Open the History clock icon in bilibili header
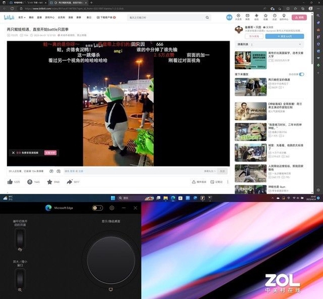Image resolution: width=323 pixels, height=299 pixels. point(275,17)
